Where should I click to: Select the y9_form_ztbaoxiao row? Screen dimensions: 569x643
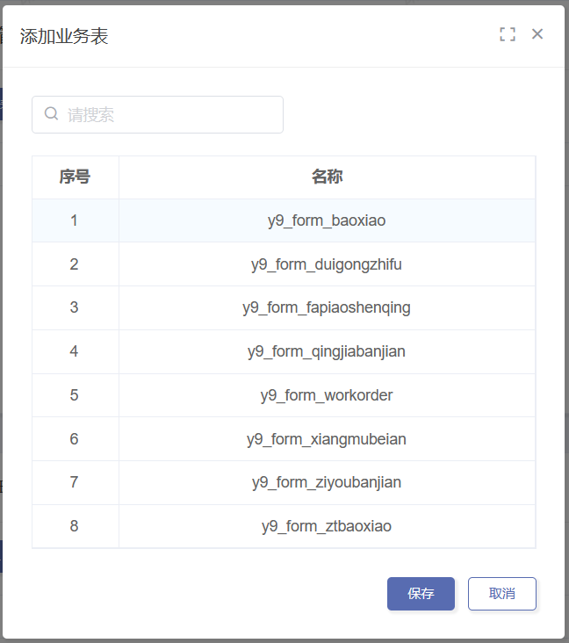point(284,526)
